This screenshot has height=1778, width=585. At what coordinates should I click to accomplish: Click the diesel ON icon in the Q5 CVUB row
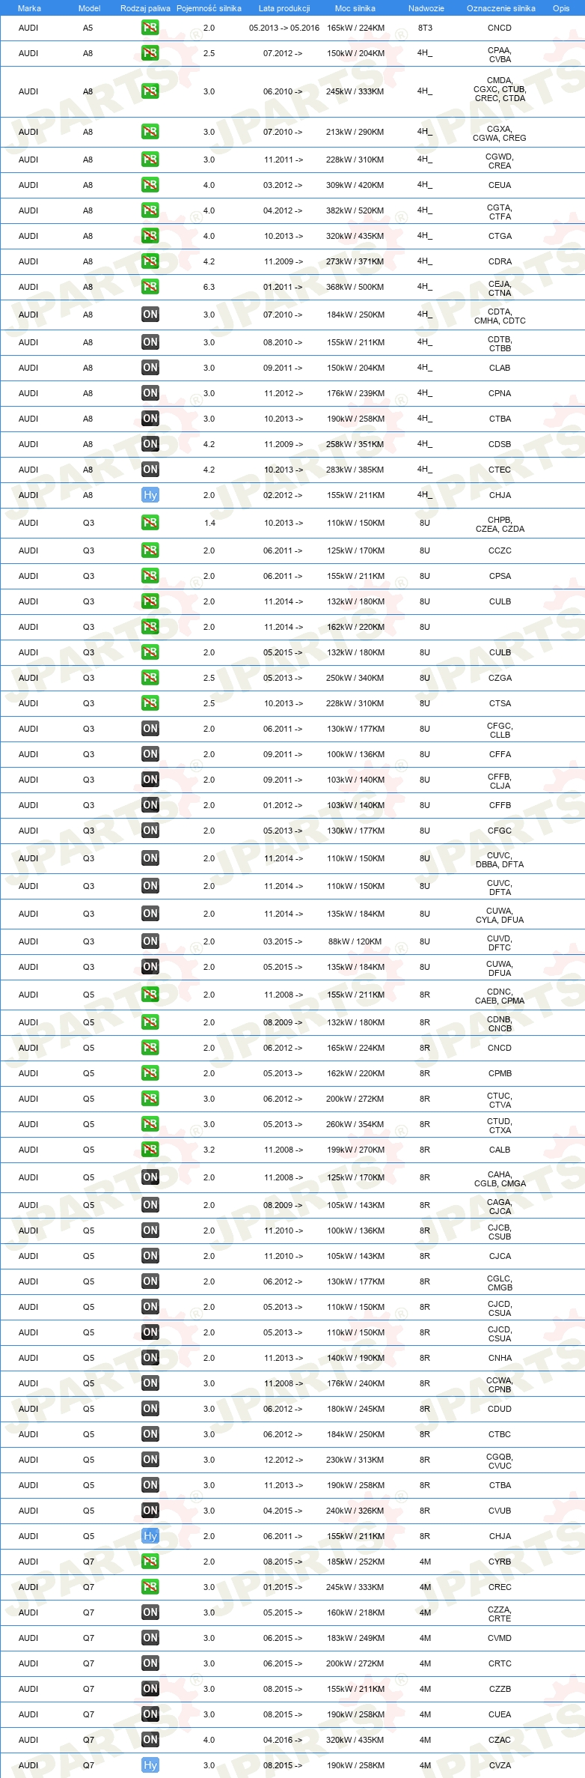pyautogui.click(x=150, y=1511)
